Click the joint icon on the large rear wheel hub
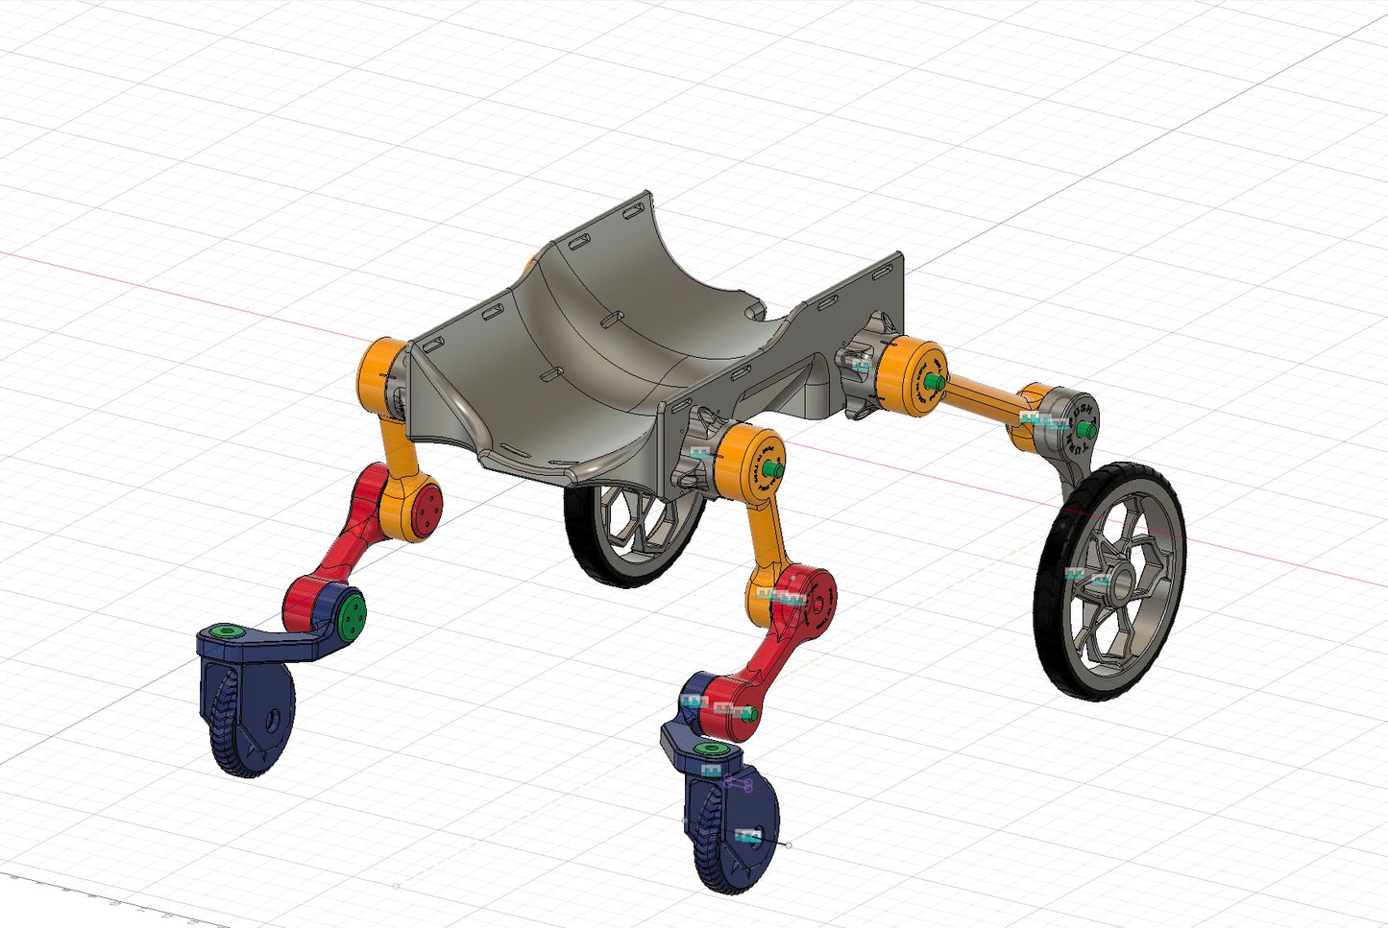 click(1076, 574)
